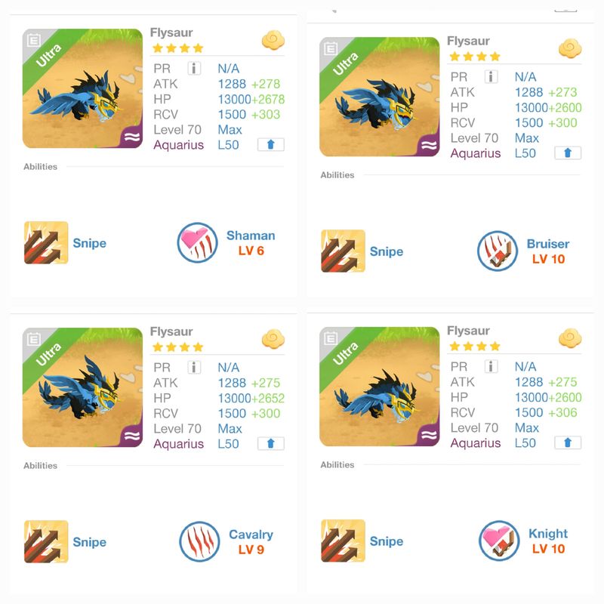
Task: Open PR info icon on Knight card
Action: 492,366
